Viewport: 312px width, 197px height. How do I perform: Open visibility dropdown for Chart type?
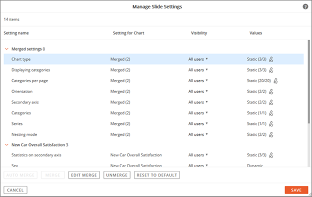198,59
